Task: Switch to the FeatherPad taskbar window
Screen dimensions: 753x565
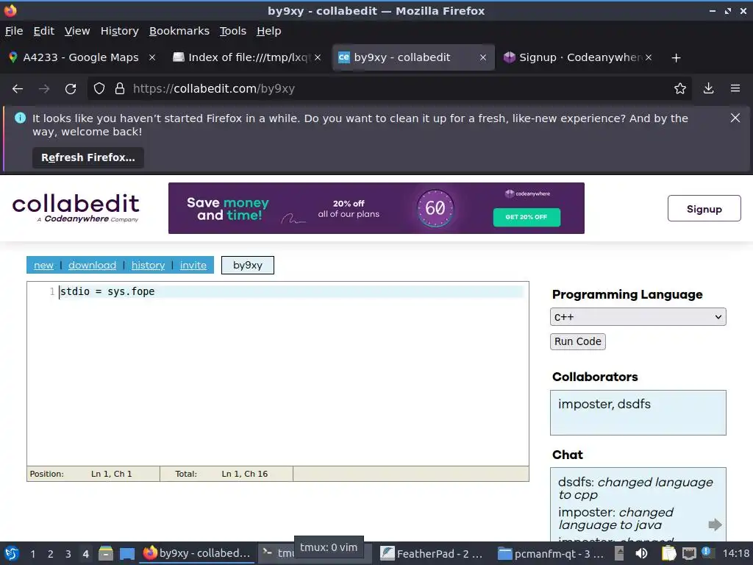Action: point(431,554)
